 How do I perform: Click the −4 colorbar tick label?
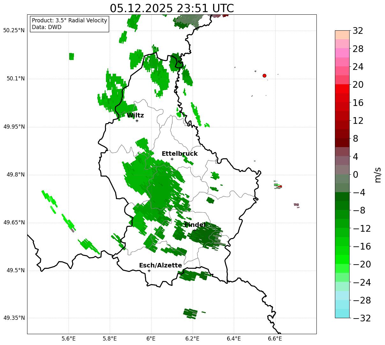[359, 192]
